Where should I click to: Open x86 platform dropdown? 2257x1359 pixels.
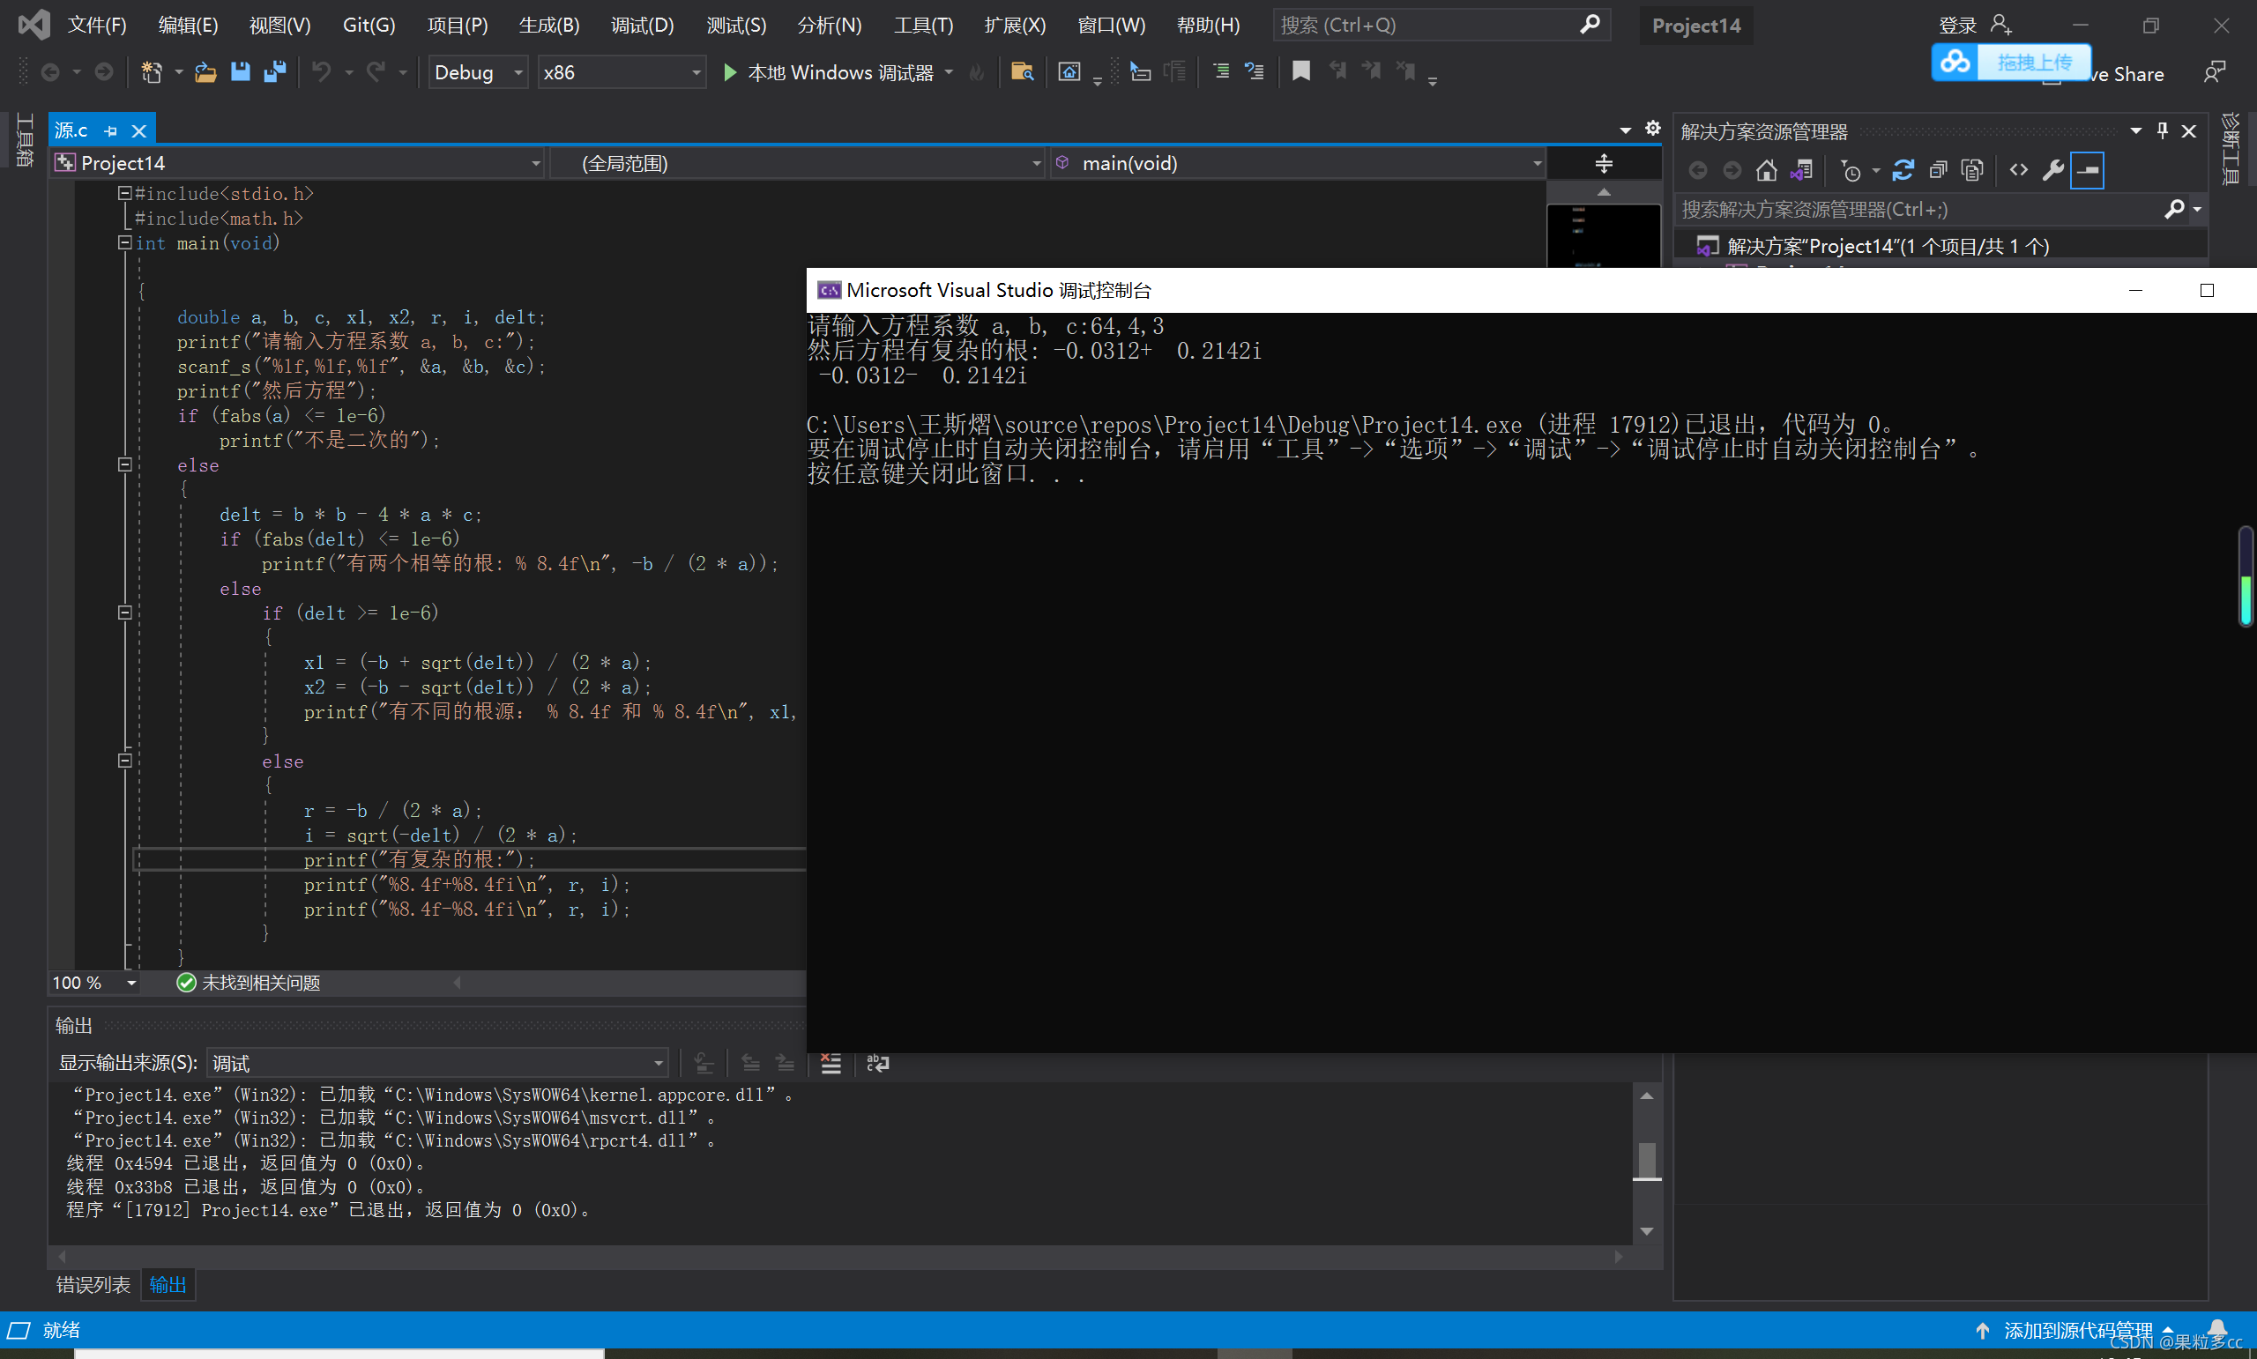click(622, 72)
